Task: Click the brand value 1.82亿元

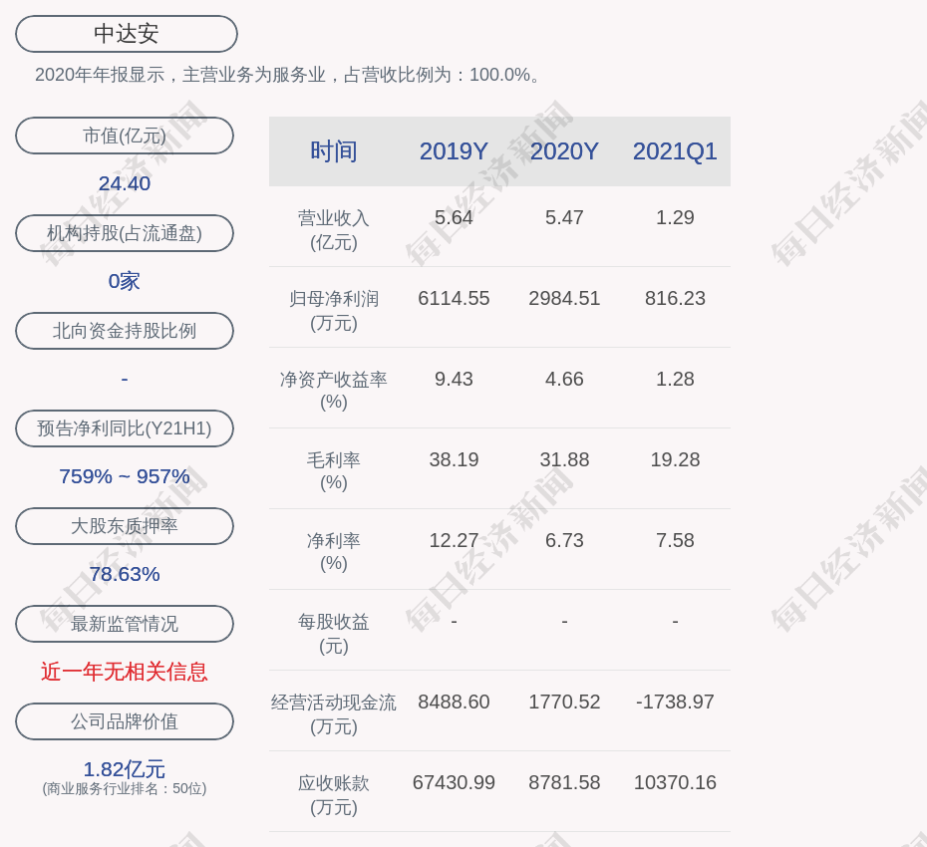Action: coord(125,769)
